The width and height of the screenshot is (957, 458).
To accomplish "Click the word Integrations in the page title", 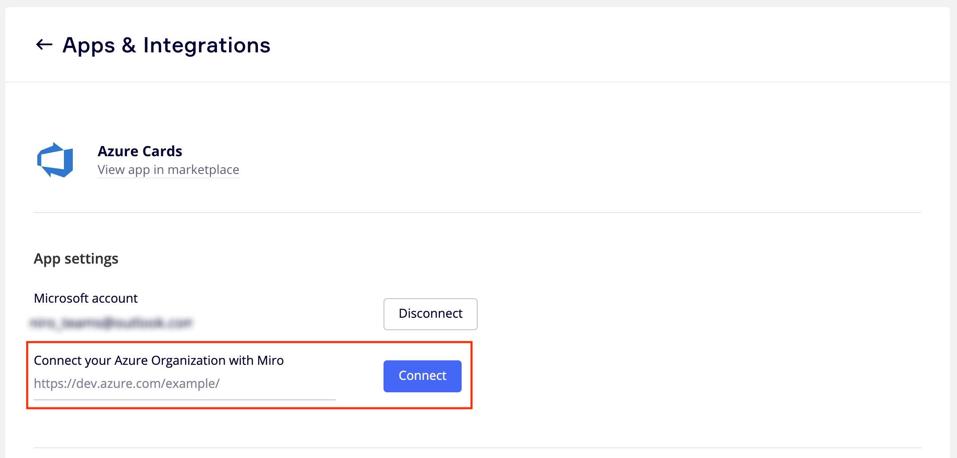I will [x=206, y=45].
